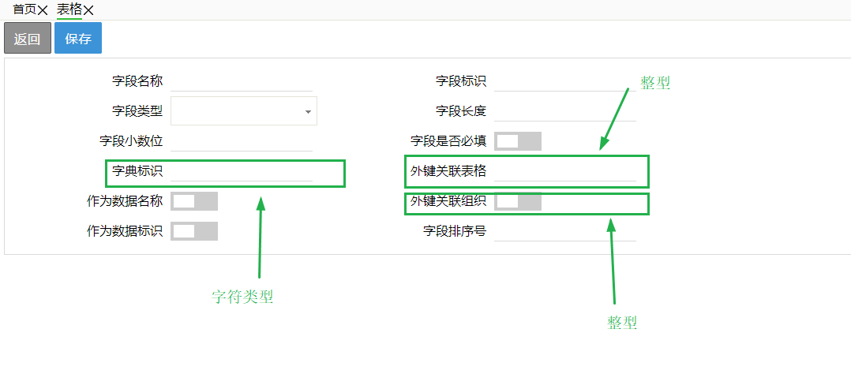Select the 字段长度 input field
This screenshot has width=851, height=389.
coord(564,111)
